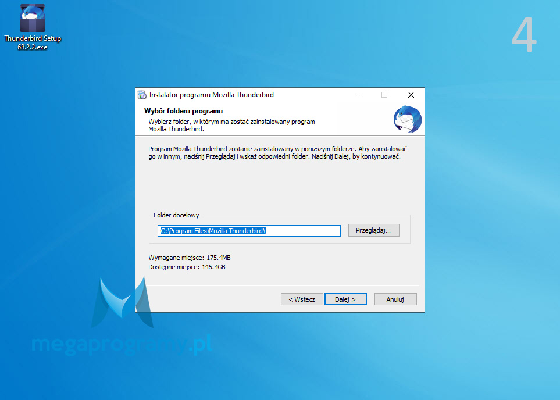The image size is (560, 400).
Task: Click the 'Wymagane miejsce: 175.4MB' text
Action: coord(190,258)
